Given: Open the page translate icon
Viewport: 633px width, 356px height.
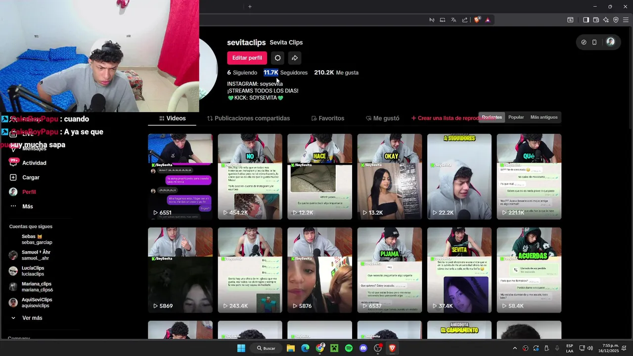Looking at the screenshot, I should (453, 20).
